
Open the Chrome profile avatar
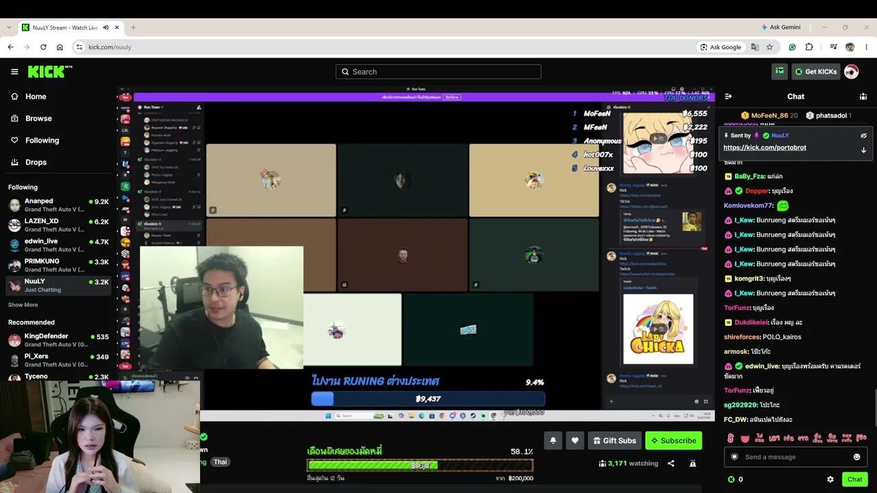pos(850,47)
